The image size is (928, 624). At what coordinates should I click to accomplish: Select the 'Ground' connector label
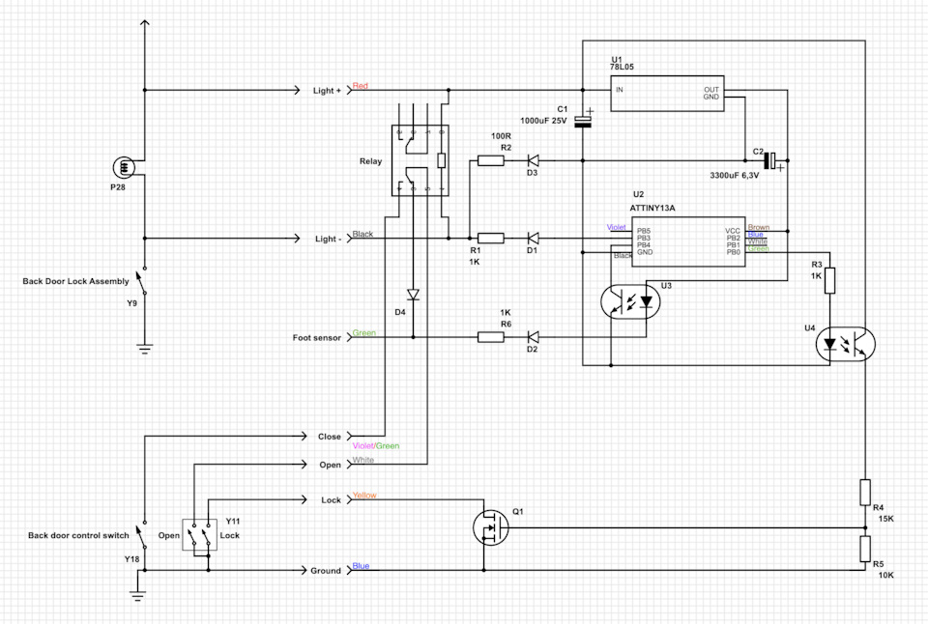coord(326,571)
